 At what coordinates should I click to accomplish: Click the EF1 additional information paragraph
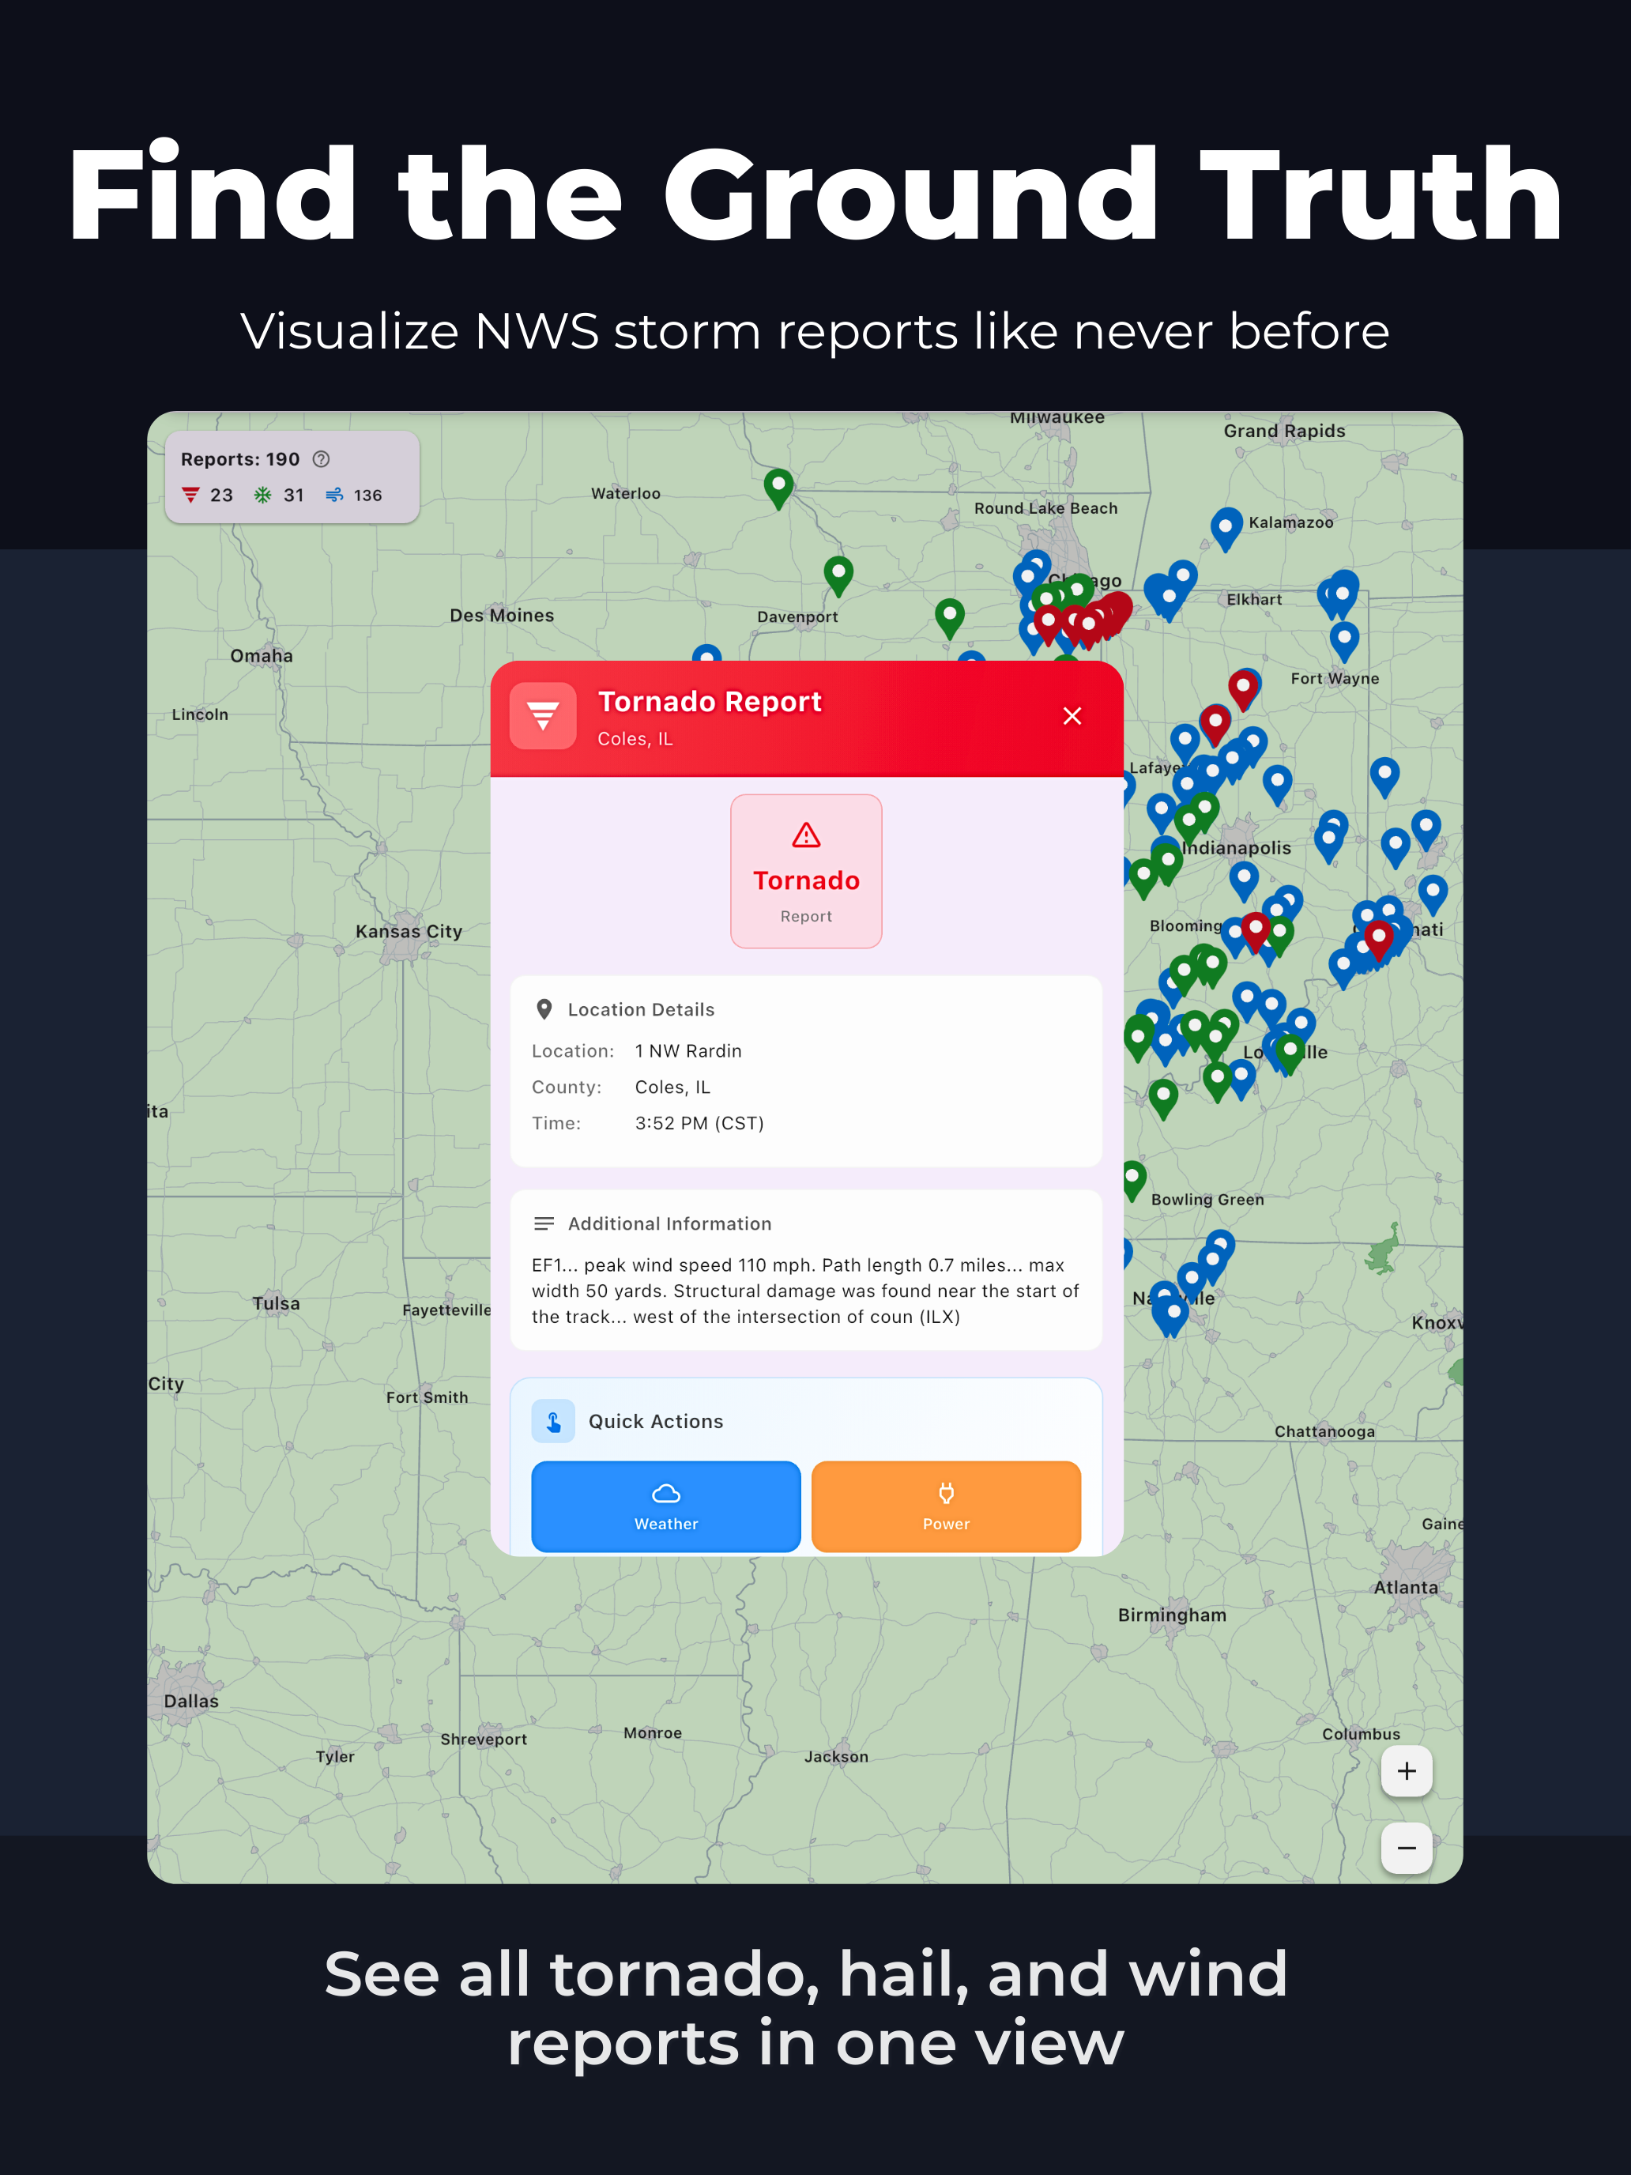(x=805, y=1291)
